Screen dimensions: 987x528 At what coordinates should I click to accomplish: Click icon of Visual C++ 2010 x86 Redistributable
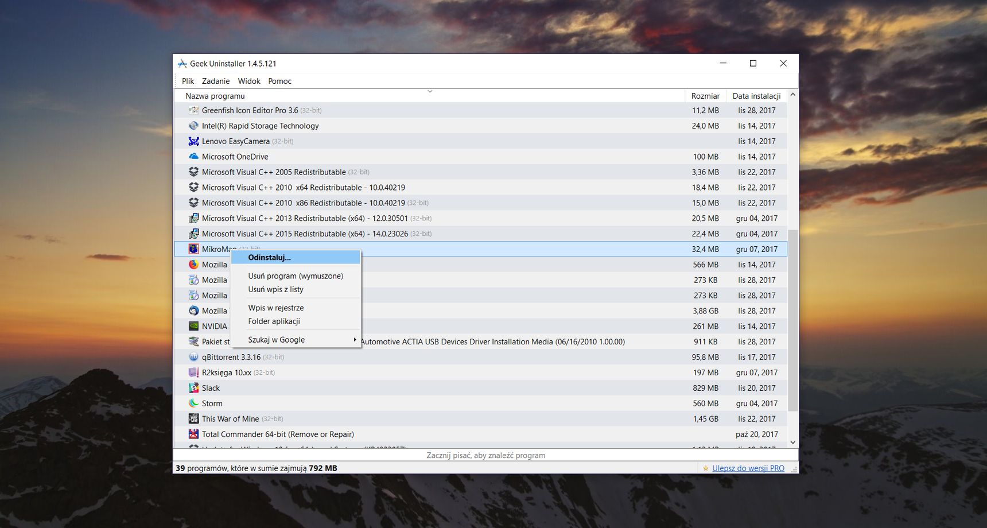click(193, 203)
